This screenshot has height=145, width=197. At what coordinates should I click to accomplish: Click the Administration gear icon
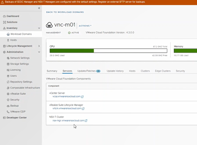(x=4, y=52)
